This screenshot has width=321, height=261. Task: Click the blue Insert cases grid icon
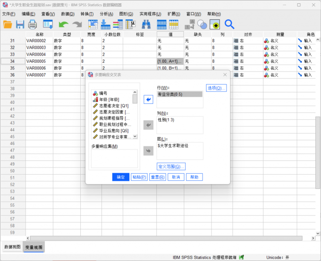162,25
